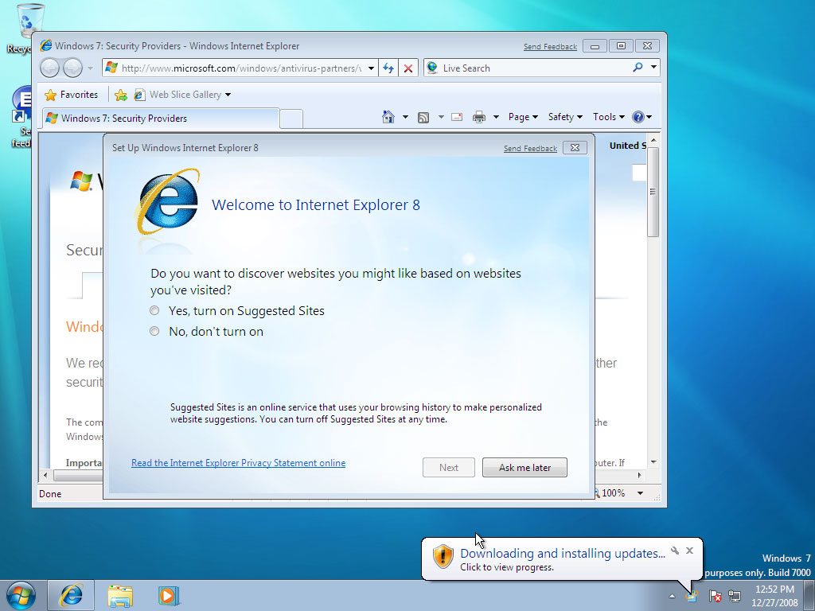The height and width of the screenshot is (611, 815).
Task: Click the RSS Feeds toolbar icon
Action: tap(423, 118)
